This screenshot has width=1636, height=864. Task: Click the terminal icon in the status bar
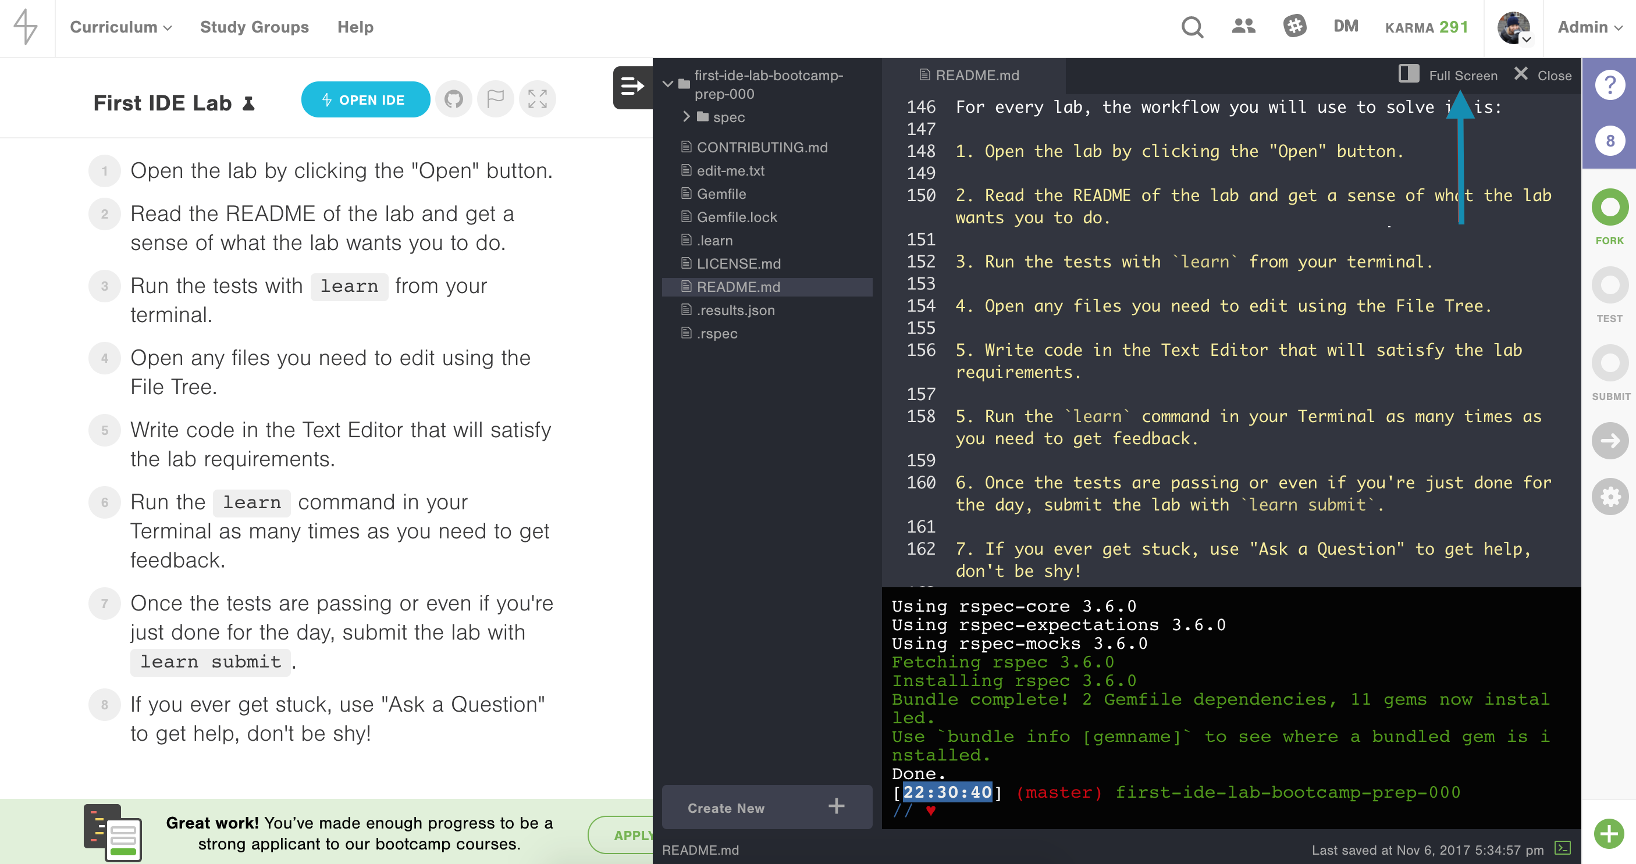tap(1562, 848)
